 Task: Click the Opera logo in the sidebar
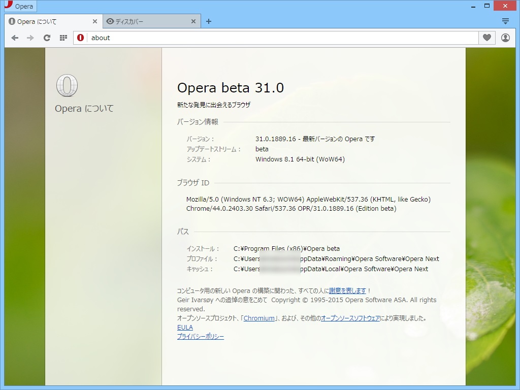[x=67, y=86]
